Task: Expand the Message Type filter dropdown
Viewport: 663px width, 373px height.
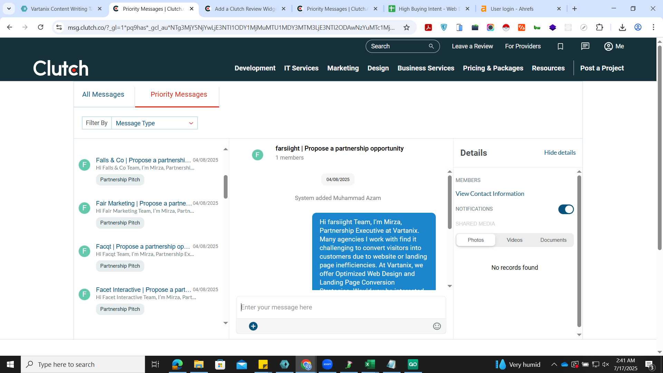Action: (x=154, y=123)
